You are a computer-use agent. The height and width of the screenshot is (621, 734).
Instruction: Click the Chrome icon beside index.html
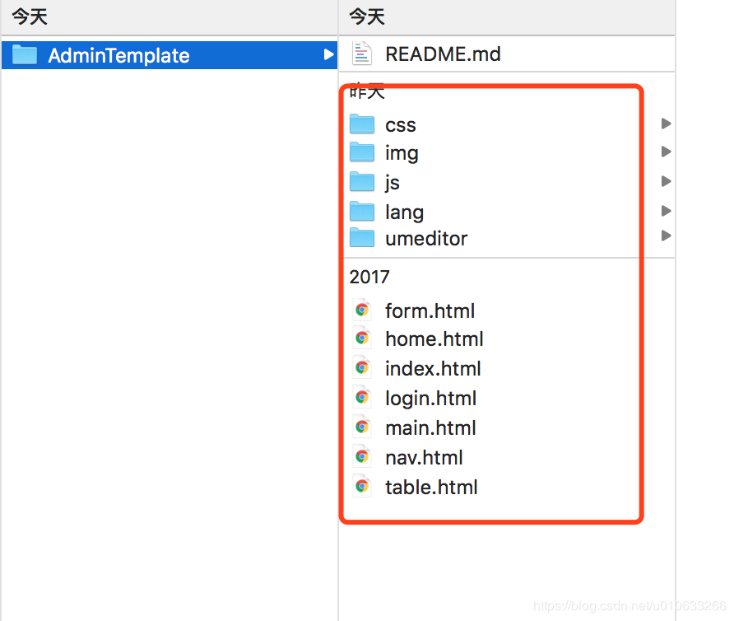362,368
